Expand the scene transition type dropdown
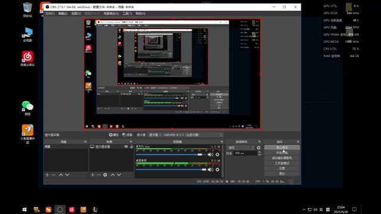 point(241,147)
